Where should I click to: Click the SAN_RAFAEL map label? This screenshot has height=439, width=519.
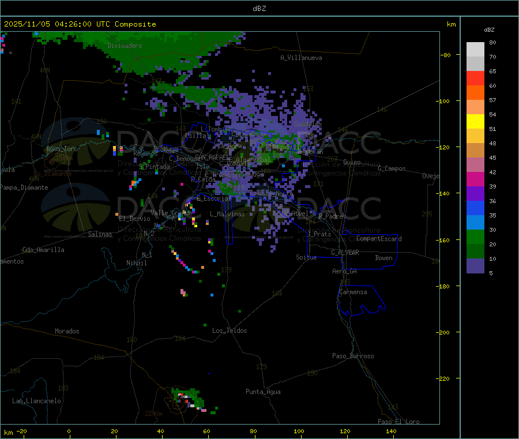[212, 157]
